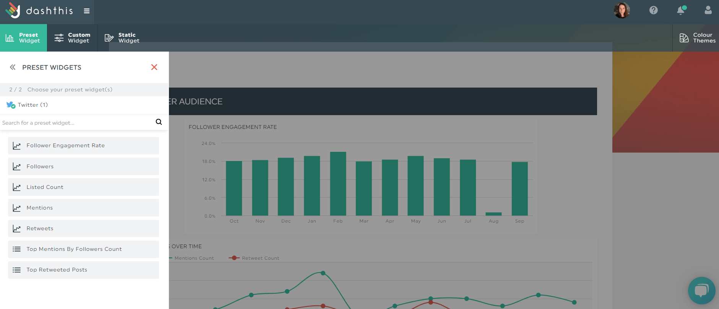This screenshot has width=719, height=309.
Task: Go back using double chevron icon
Action: click(x=13, y=67)
